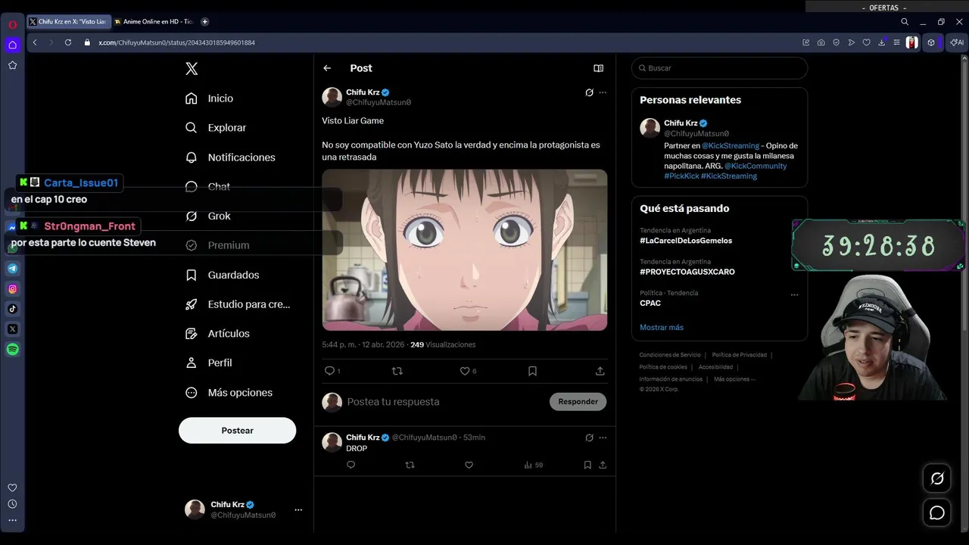Image resolution: width=969 pixels, height=545 pixels.
Task: Bookmark page with toolbar heart icon
Action: pyautogui.click(x=867, y=42)
